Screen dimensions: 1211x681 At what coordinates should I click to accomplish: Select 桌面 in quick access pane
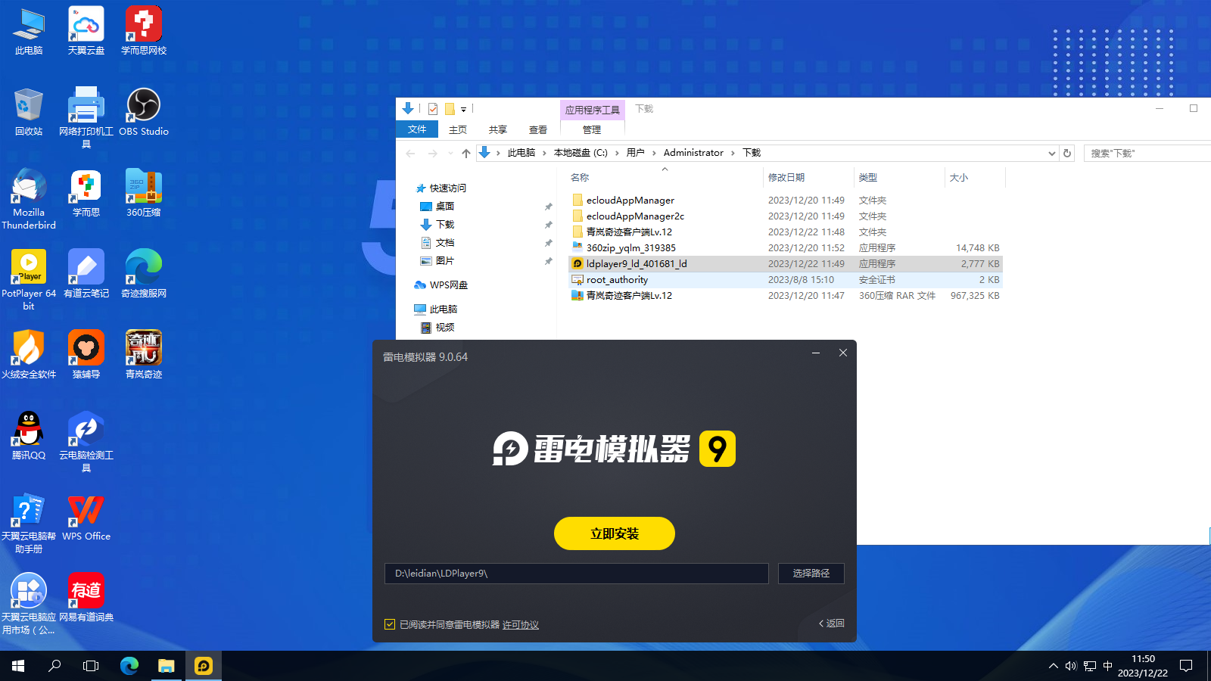445,207
